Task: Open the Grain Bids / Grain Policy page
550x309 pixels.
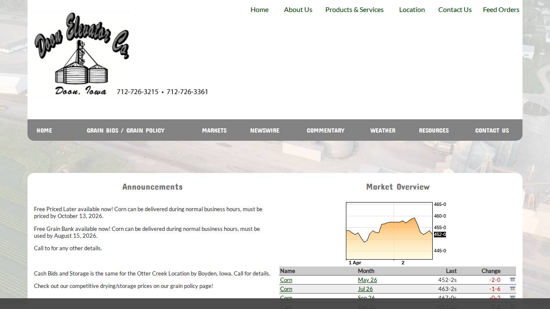Action: coord(125,130)
